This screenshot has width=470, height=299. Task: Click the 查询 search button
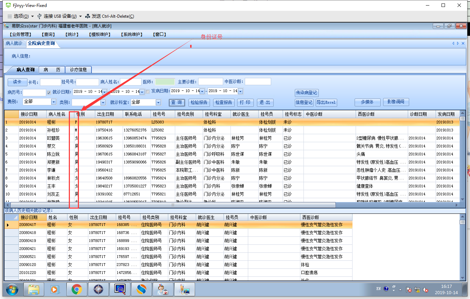[x=177, y=103]
